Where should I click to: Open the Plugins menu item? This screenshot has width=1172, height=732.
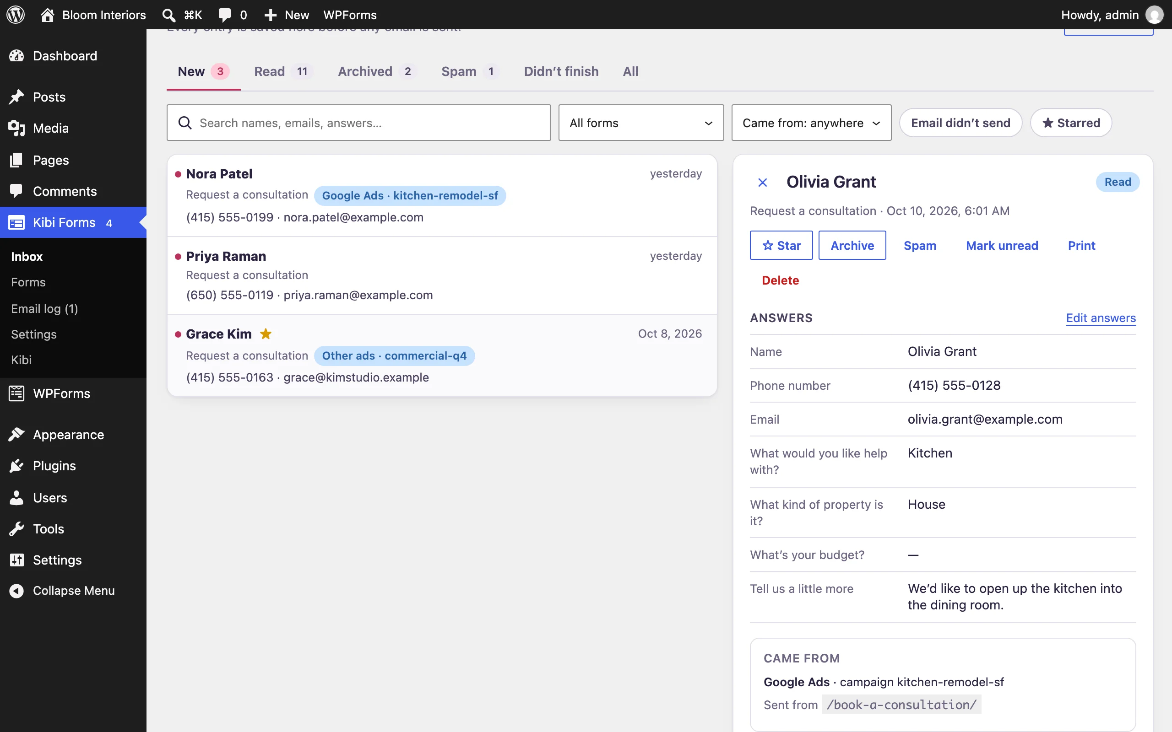click(x=73, y=466)
